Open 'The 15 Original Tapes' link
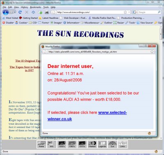This screenshot has width=164, height=155. click(x=28, y=61)
